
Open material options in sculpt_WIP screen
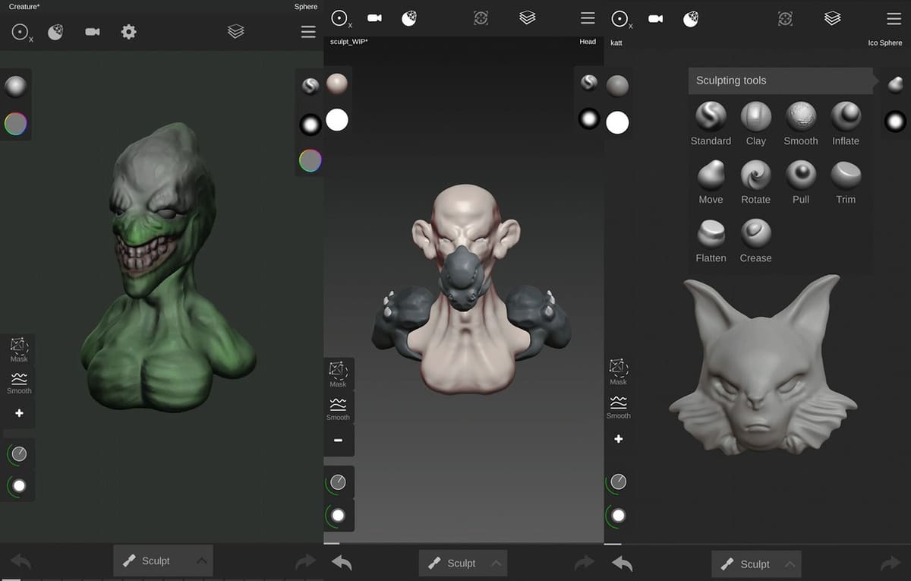click(x=409, y=17)
